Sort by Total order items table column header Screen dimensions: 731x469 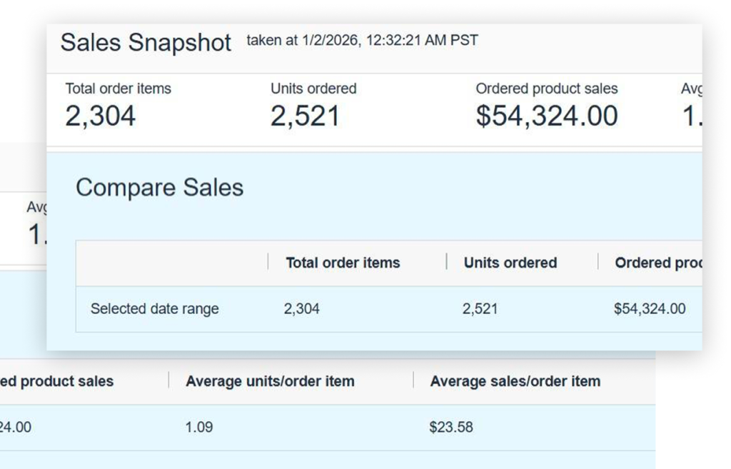(x=343, y=263)
